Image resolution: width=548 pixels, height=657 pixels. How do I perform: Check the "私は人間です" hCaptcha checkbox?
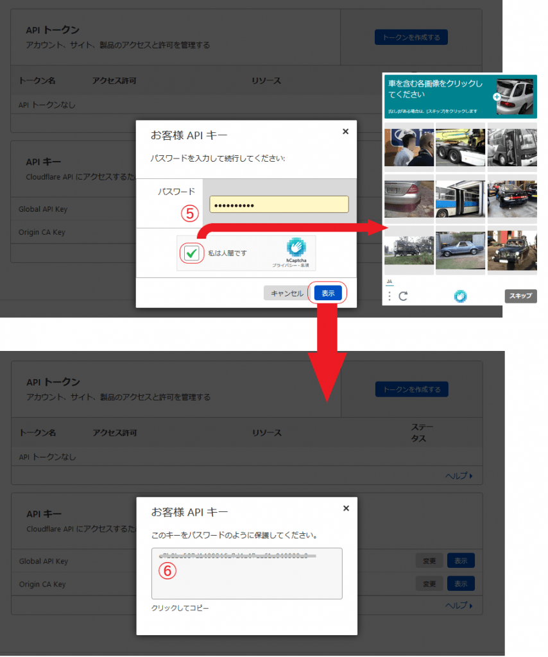click(x=191, y=253)
